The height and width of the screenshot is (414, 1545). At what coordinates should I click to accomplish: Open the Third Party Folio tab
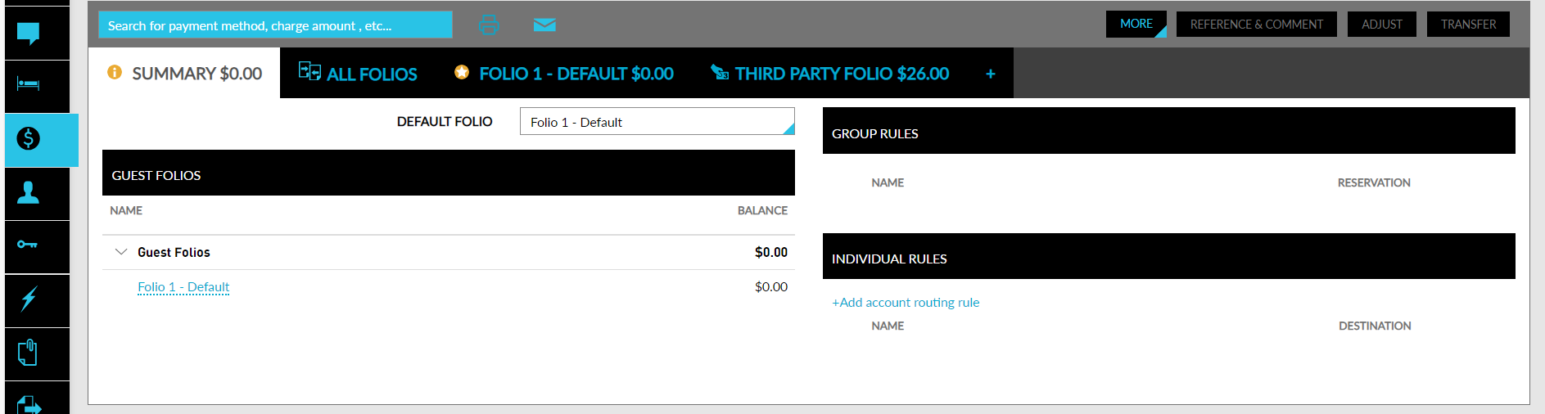[x=830, y=74]
